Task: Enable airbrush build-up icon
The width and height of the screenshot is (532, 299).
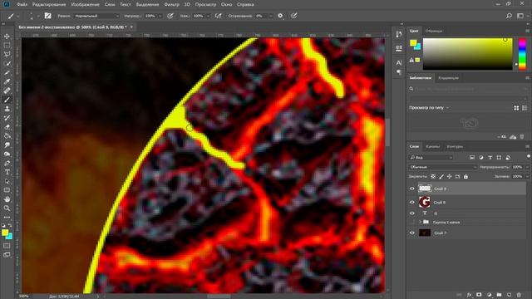Action: [x=219, y=16]
